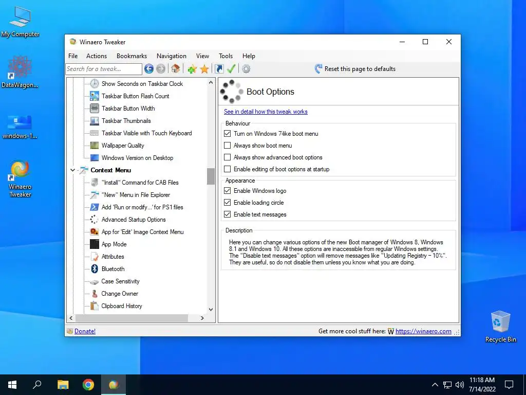Select the Taskbar Button Flash Count icon
Image resolution: width=526 pixels, height=395 pixels.
click(95, 96)
